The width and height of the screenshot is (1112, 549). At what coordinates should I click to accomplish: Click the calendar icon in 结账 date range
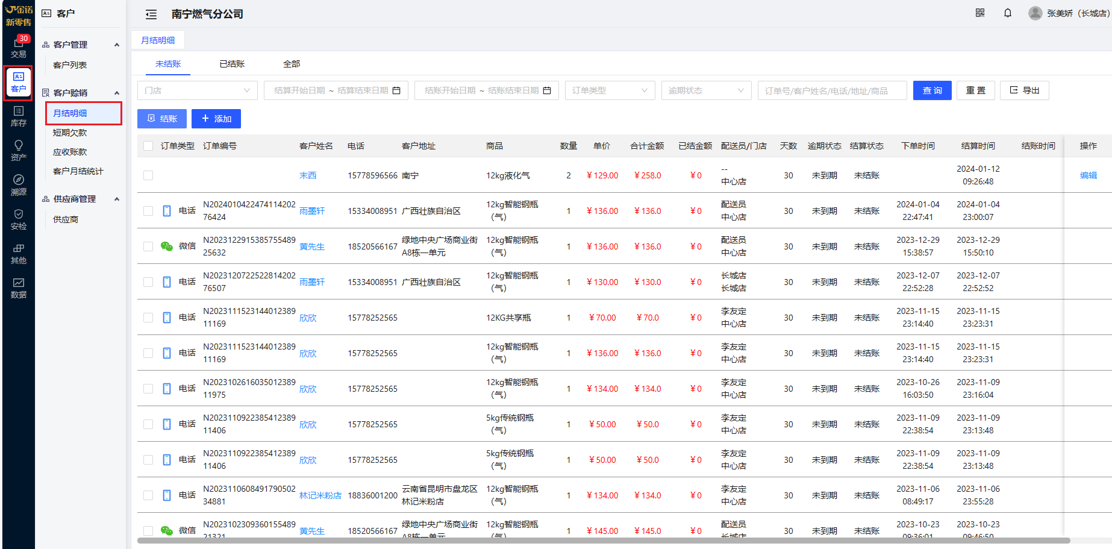tap(547, 90)
